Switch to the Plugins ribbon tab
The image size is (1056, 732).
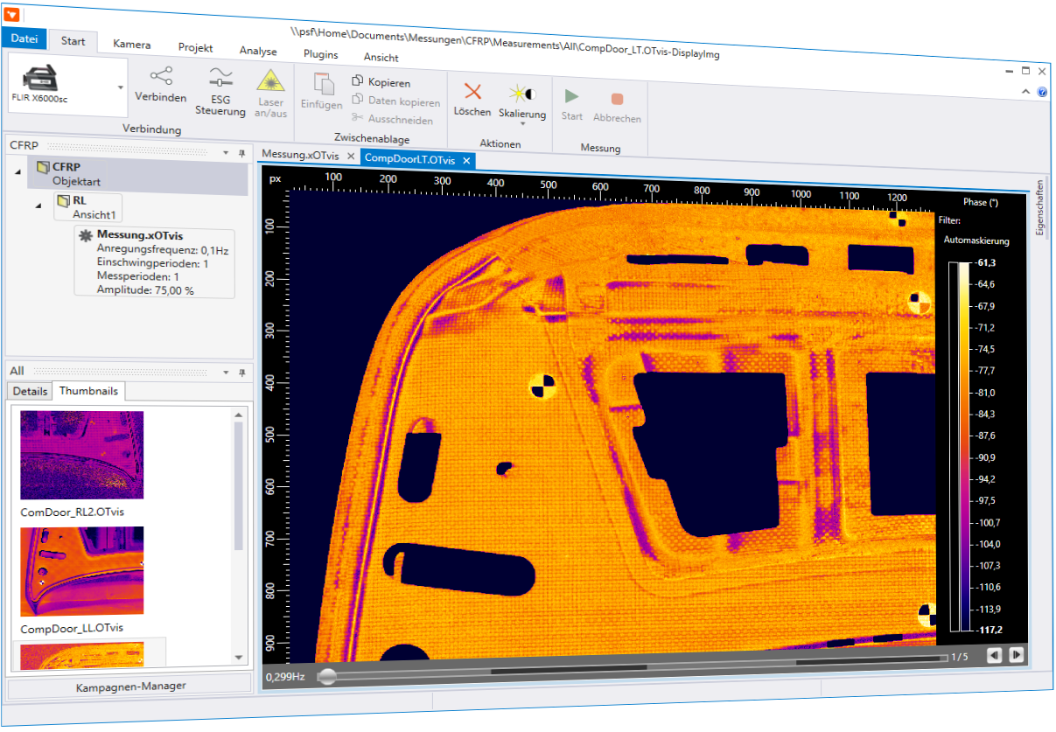(x=321, y=54)
